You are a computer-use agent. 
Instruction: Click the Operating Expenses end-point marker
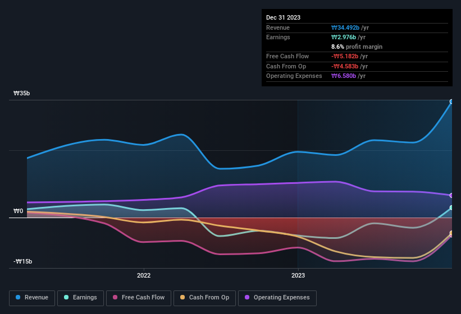[x=451, y=196]
